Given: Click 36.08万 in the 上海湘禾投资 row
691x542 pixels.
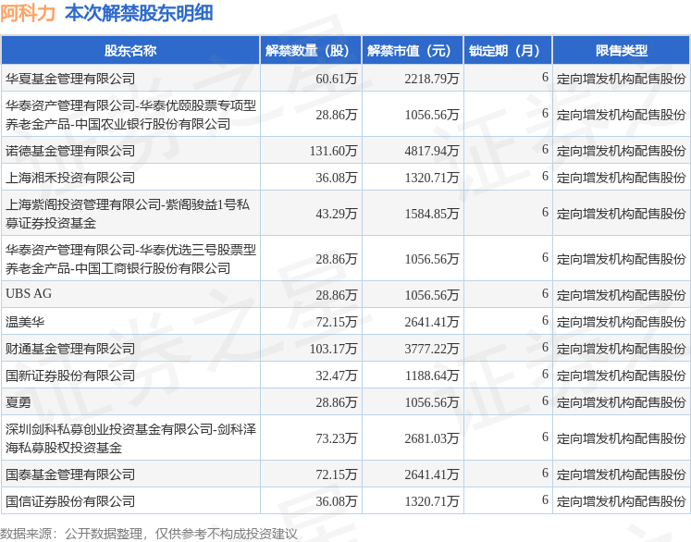Looking at the screenshot, I should tap(336, 178).
